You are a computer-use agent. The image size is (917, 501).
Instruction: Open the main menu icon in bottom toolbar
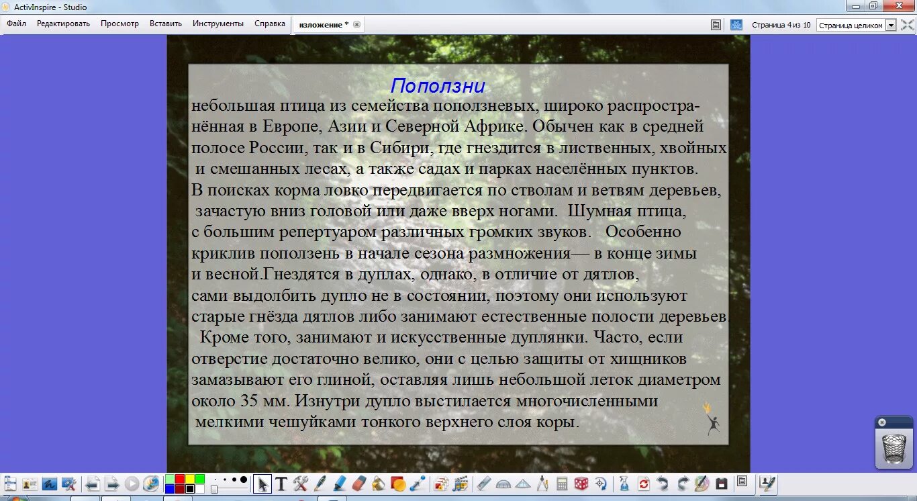click(10, 484)
